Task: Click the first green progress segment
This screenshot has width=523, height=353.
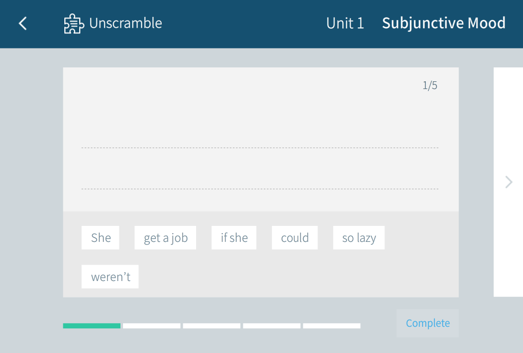Action: [92, 326]
